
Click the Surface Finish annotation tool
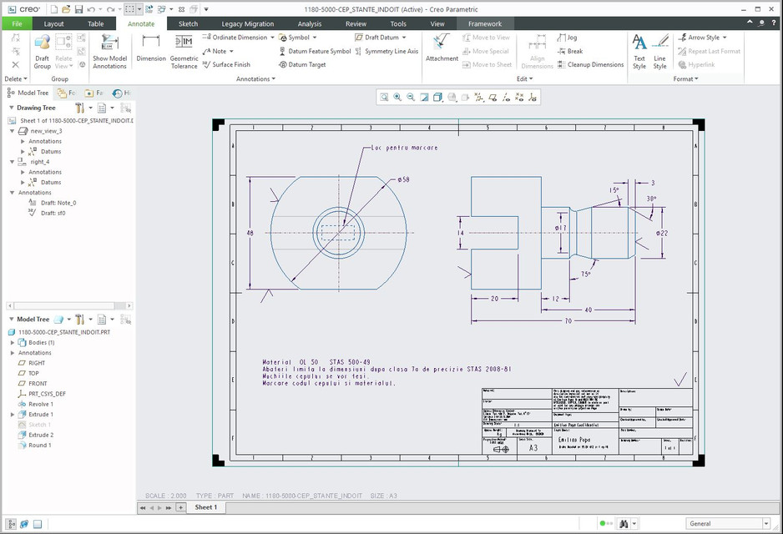point(232,64)
